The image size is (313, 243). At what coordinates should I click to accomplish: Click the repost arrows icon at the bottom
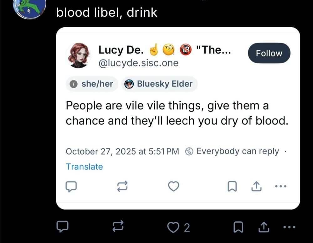tap(117, 226)
